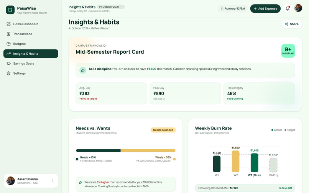Toggle the Actual legend series

click(x=276, y=130)
